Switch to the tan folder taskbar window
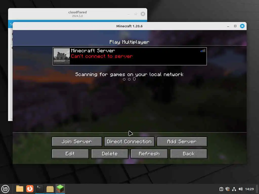Screen dimensions: 259x194 point(50,189)
